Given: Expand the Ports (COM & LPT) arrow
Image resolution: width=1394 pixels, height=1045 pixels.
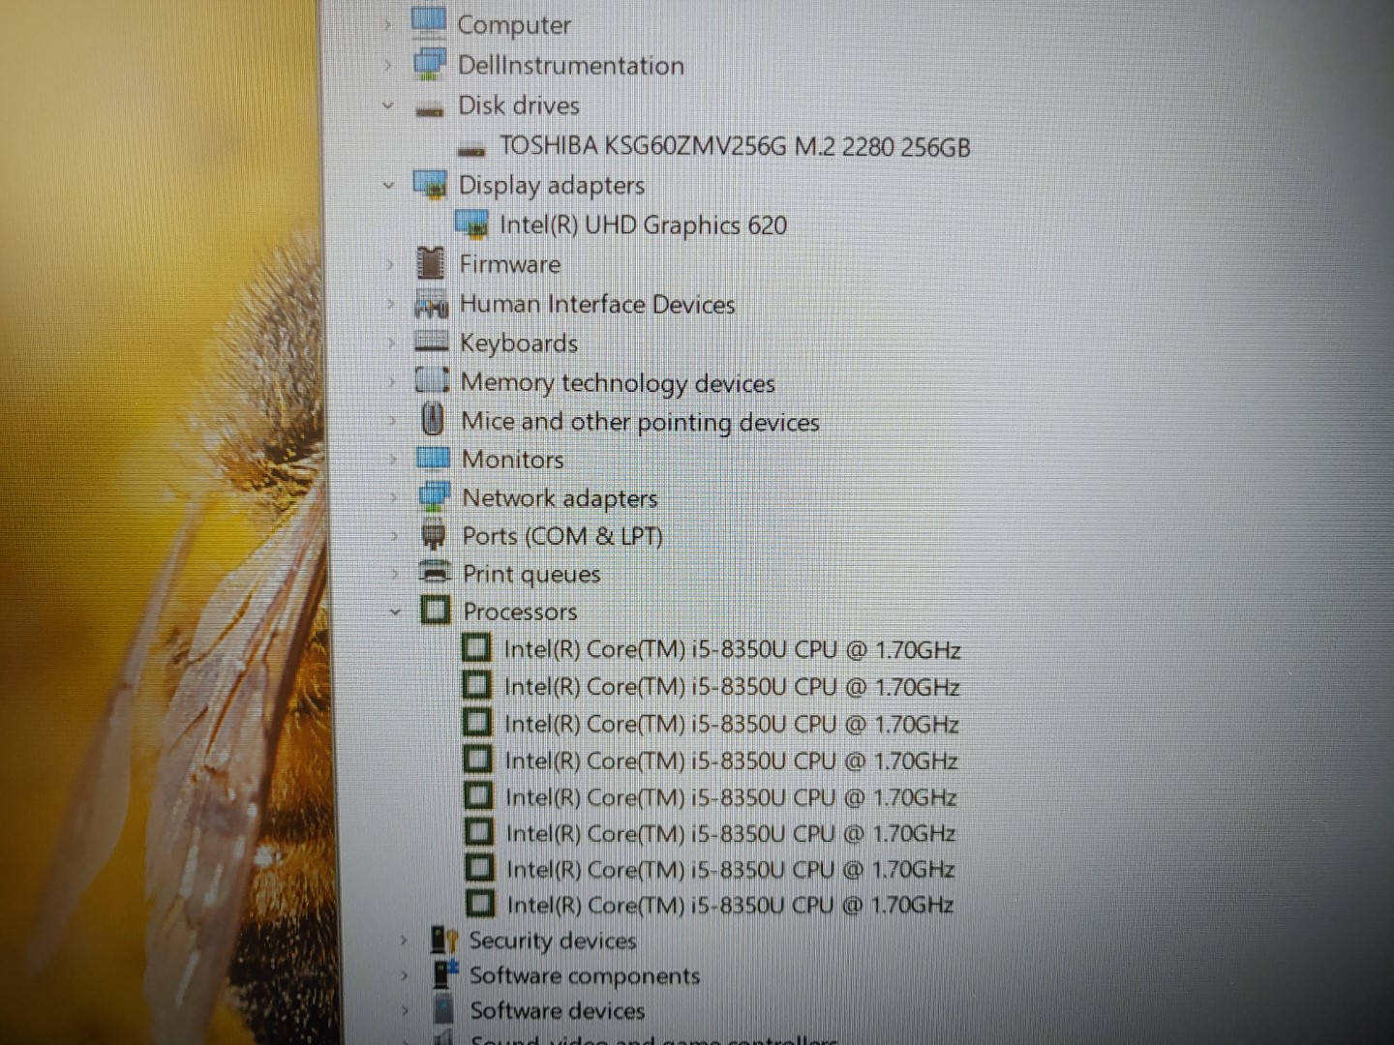Looking at the screenshot, I should [394, 535].
